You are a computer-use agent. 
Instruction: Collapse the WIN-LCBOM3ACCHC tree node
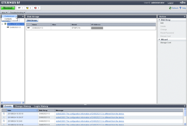[2, 24]
